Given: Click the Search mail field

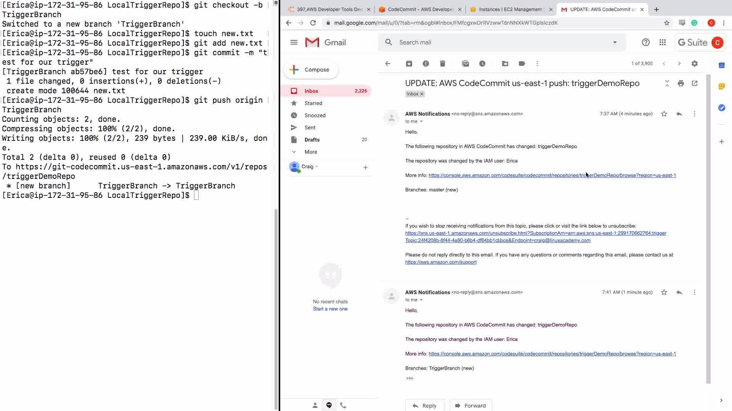Looking at the screenshot, I should (x=496, y=42).
